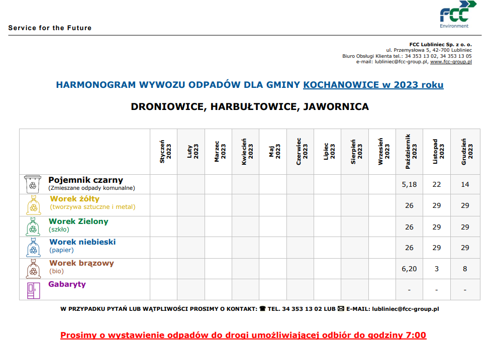
Task: Click the purple Gabaryty furniture icon
Action: (x=33, y=290)
